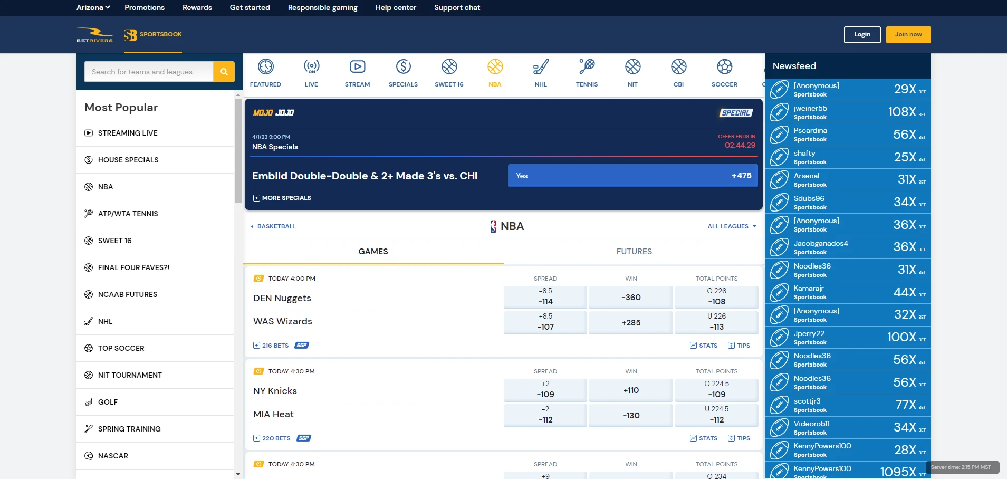This screenshot has width=1007, height=479.
Task: Open the Help center
Action: [x=396, y=7]
